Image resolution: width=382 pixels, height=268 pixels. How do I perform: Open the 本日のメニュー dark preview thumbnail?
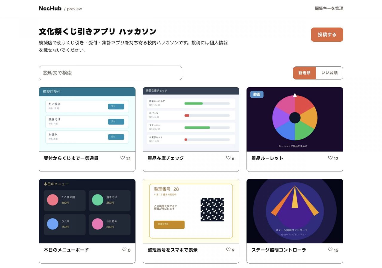coord(87,211)
